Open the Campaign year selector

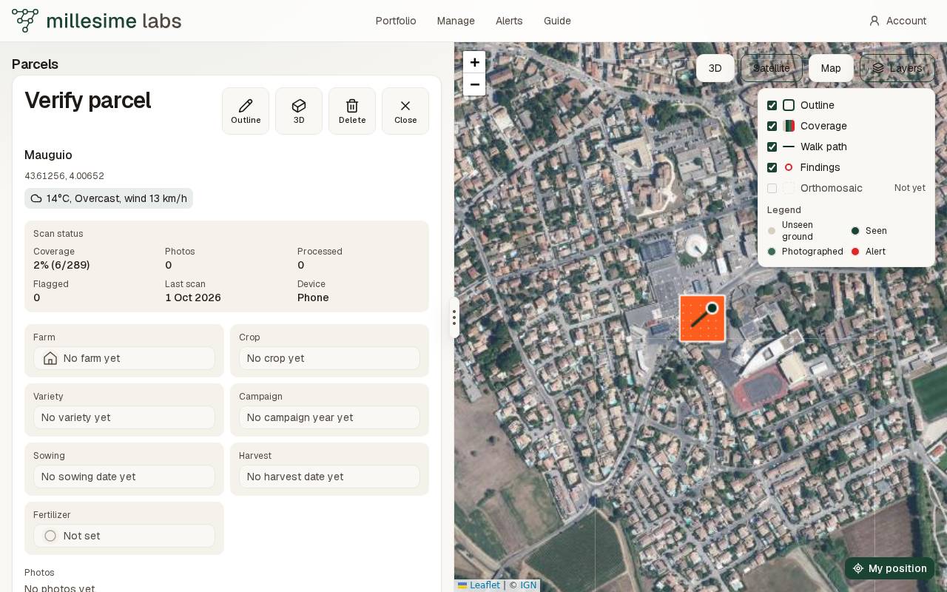tap(329, 417)
